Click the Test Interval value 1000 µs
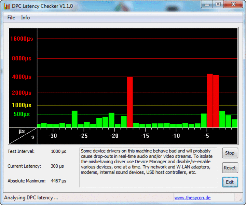The width and height of the screenshot is (246, 205). (58, 151)
